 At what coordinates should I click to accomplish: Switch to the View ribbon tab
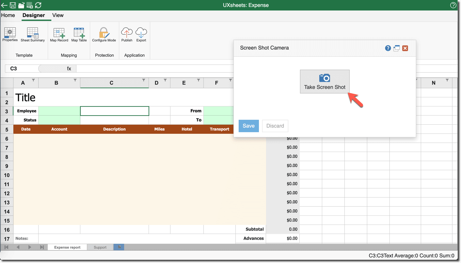pyautogui.click(x=58, y=15)
